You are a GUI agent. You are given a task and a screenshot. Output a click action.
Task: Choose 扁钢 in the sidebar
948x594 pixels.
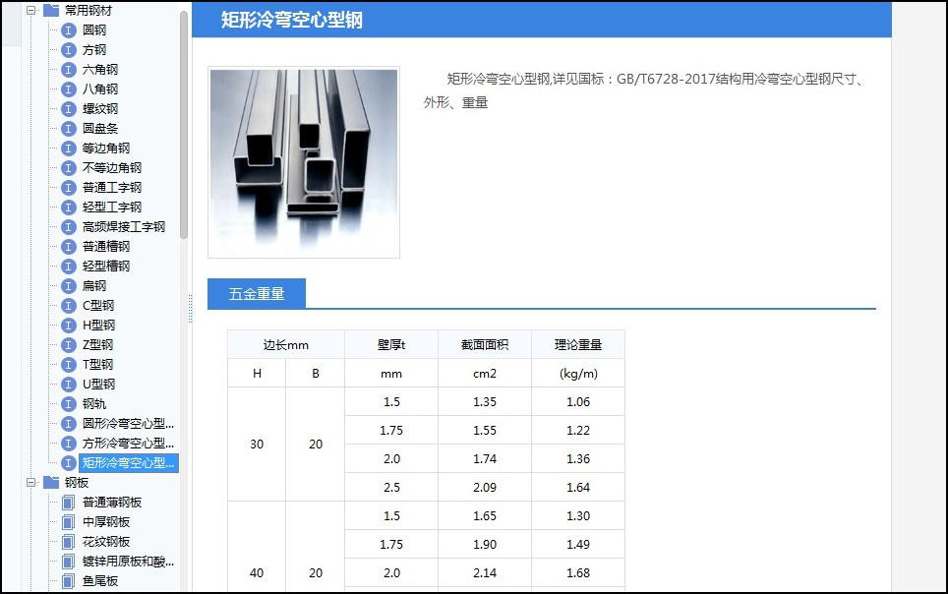pos(94,286)
